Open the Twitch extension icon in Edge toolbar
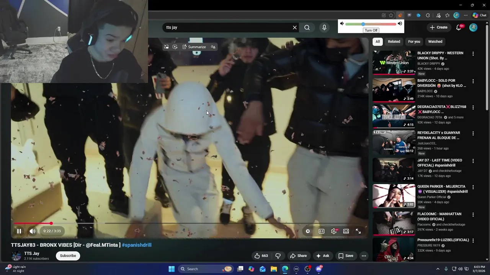 pos(409,15)
